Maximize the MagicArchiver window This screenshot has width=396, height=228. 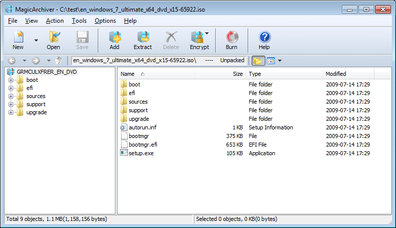pyautogui.click(x=366, y=10)
